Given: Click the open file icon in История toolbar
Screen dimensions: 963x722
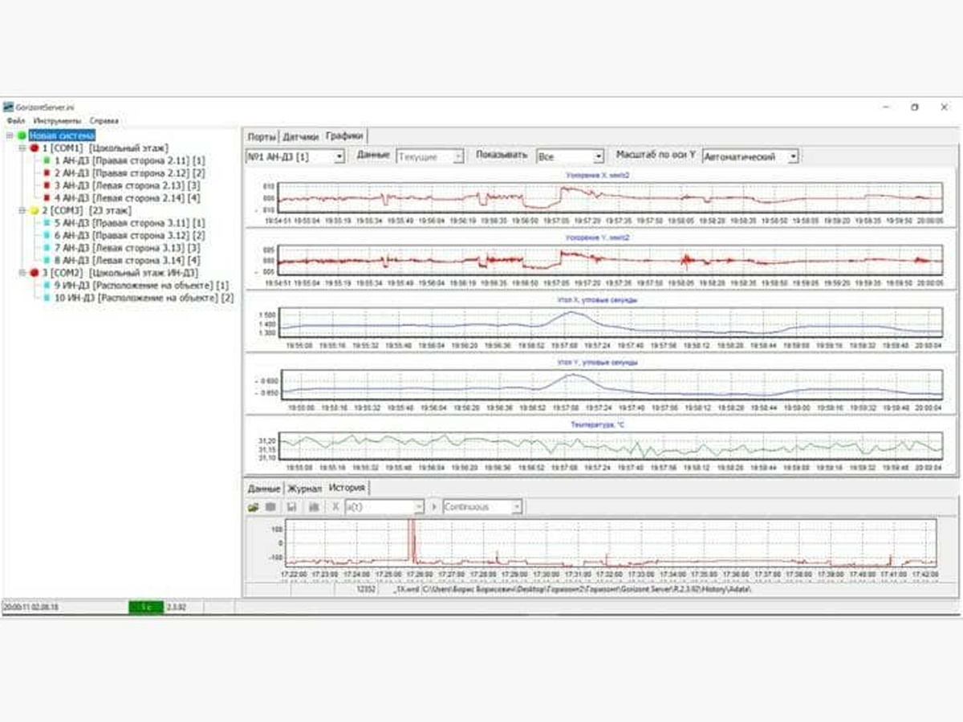Looking at the screenshot, I should tap(253, 507).
